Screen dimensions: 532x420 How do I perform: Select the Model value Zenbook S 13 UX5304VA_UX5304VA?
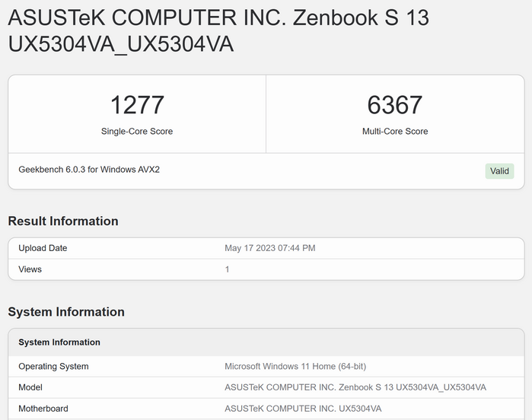click(355, 387)
